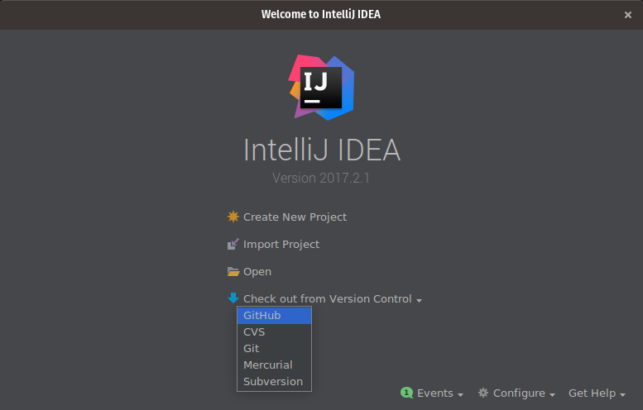Click the Create New Project star icon
Image resolution: width=643 pixels, height=410 pixels.
(233, 217)
